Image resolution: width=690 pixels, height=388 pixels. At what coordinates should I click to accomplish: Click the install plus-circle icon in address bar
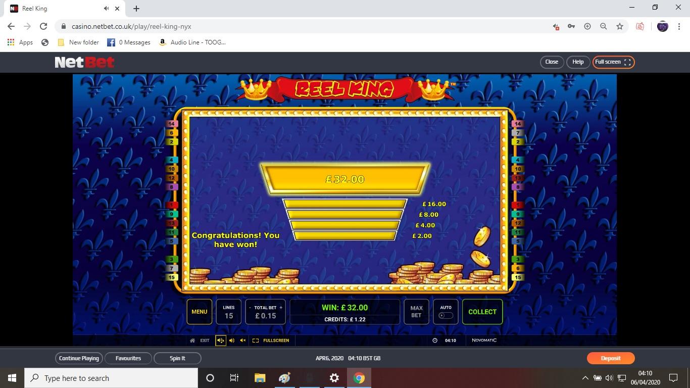click(x=587, y=26)
